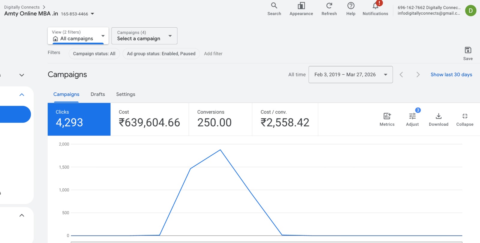Click Show last 30 days link
The image size is (480, 243).
[451, 75]
